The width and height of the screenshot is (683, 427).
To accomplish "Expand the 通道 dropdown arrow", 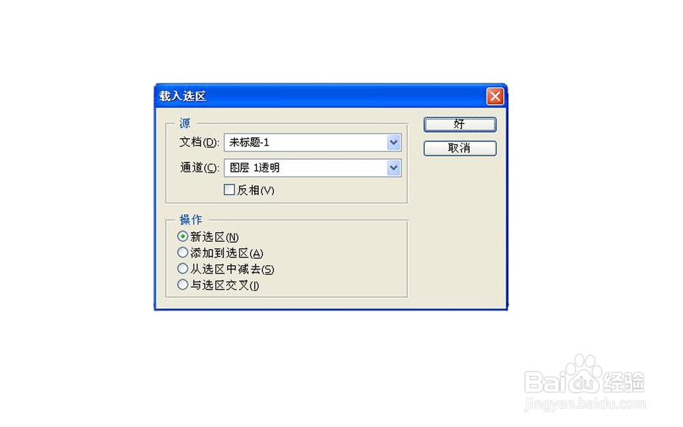I will (x=393, y=168).
